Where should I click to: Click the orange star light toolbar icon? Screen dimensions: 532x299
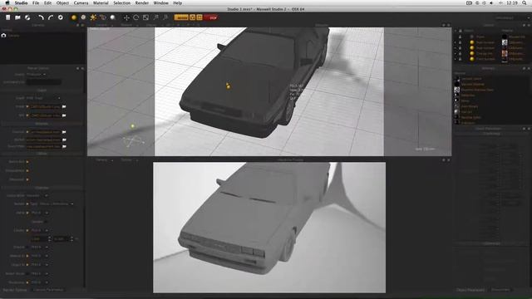[x=93, y=17]
